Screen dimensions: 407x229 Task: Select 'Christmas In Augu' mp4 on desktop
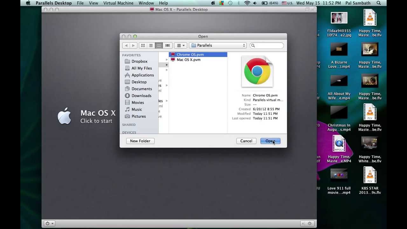339,119
